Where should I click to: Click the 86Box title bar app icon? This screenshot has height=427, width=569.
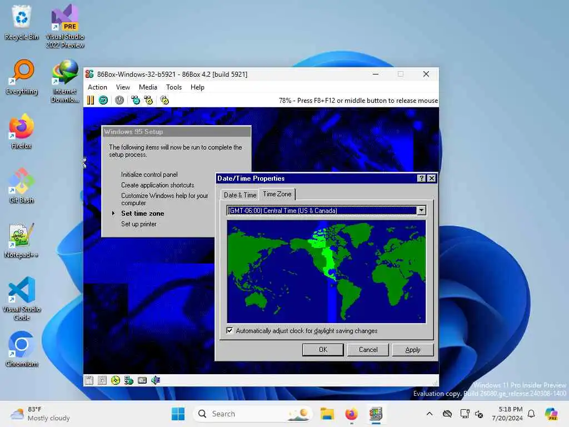coord(89,74)
